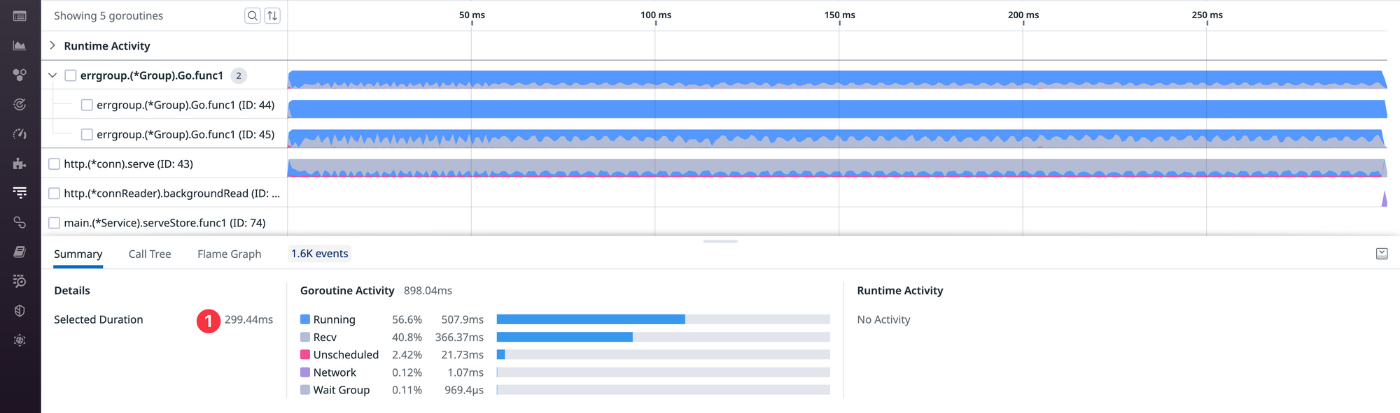Select the Runtime Activity row label
The height and width of the screenshot is (413, 1400).
click(107, 45)
